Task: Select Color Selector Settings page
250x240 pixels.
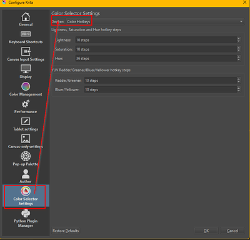Action: coord(26,196)
